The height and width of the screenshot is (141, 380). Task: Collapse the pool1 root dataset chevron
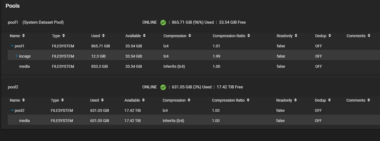[12, 46]
